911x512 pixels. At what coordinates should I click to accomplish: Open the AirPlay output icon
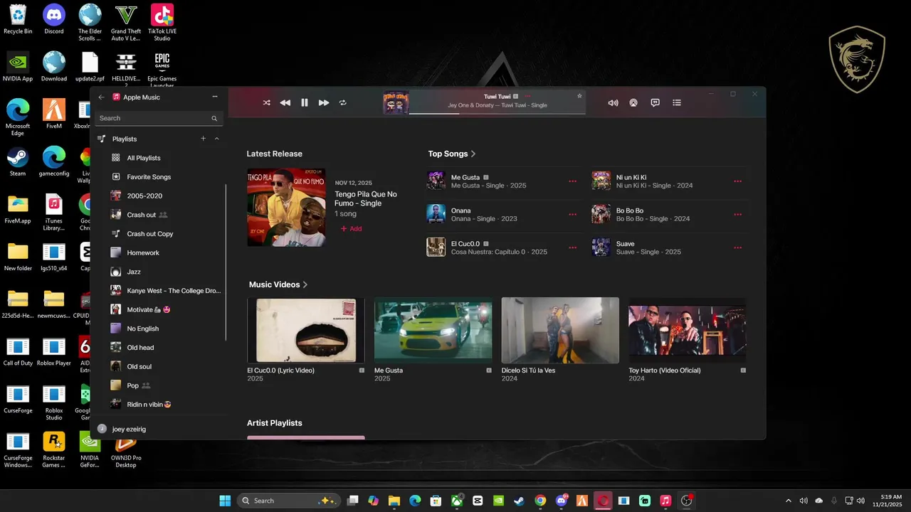click(x=633, y=102)
